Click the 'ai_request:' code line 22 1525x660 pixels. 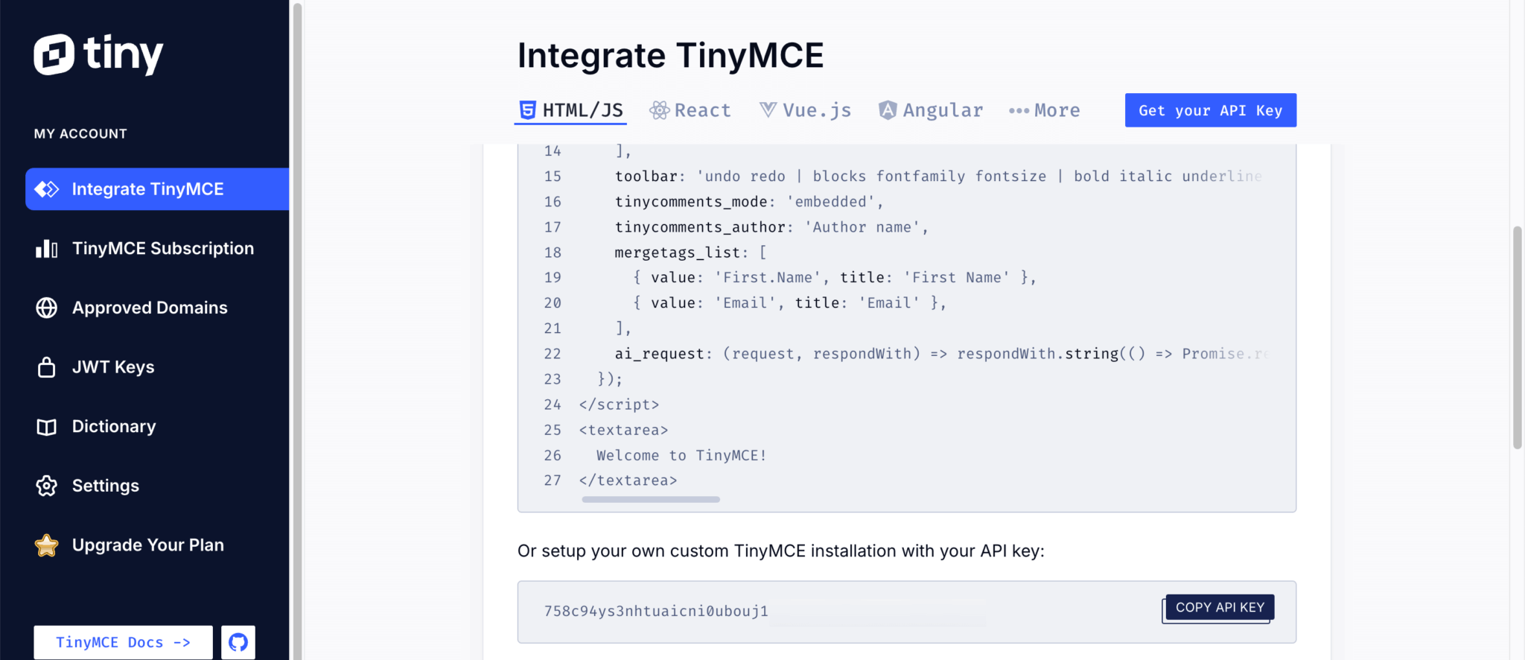942,354
